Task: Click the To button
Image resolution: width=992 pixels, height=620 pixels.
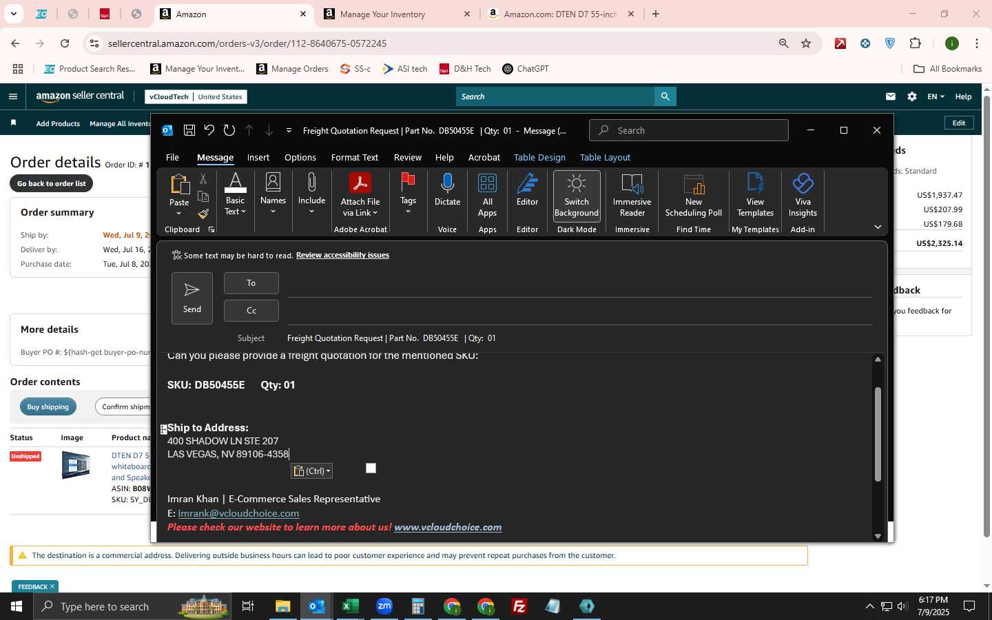Action: pos(251,283)
